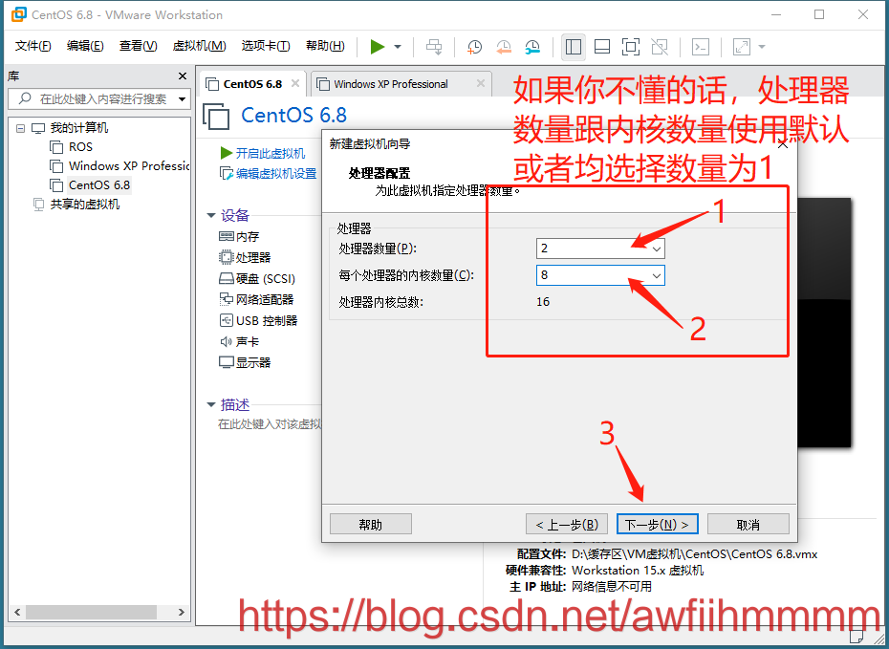
Task: Open the 帮助(H) menu
Action: [325, 46]
